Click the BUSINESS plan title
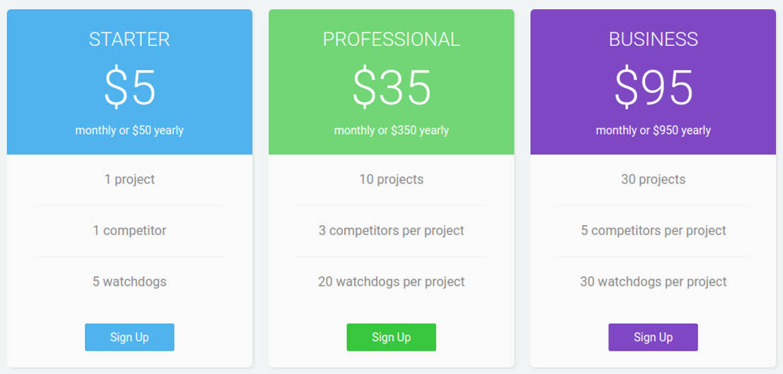 653,39
